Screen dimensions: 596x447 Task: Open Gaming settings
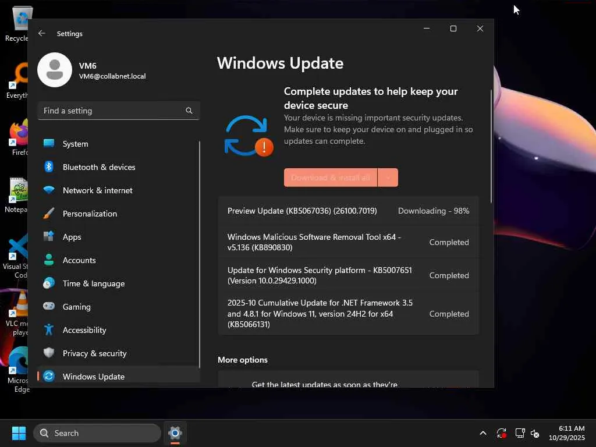119,307
